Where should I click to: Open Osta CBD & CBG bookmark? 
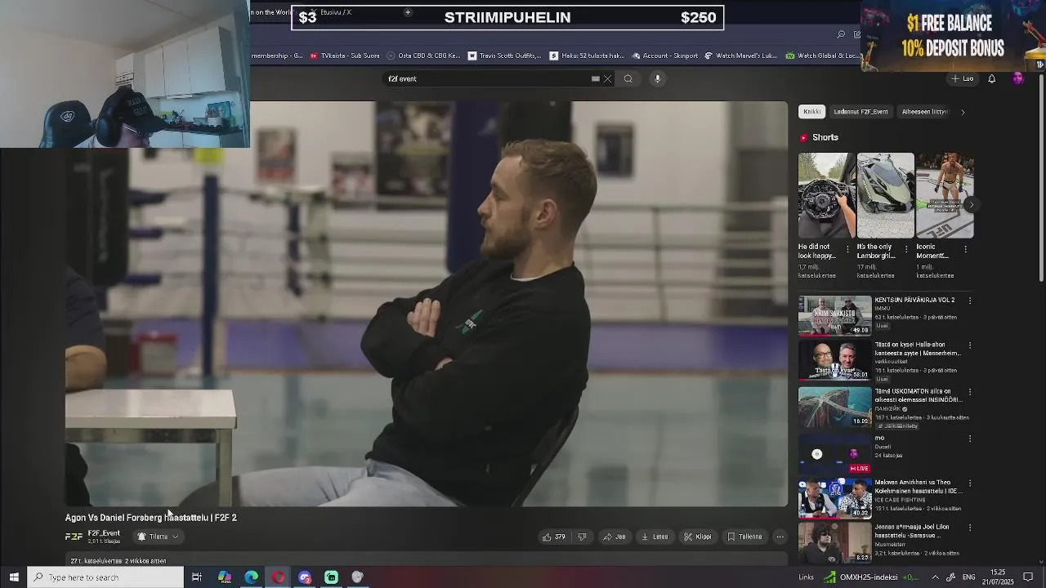pyautogui.click(x=423, y=56)
